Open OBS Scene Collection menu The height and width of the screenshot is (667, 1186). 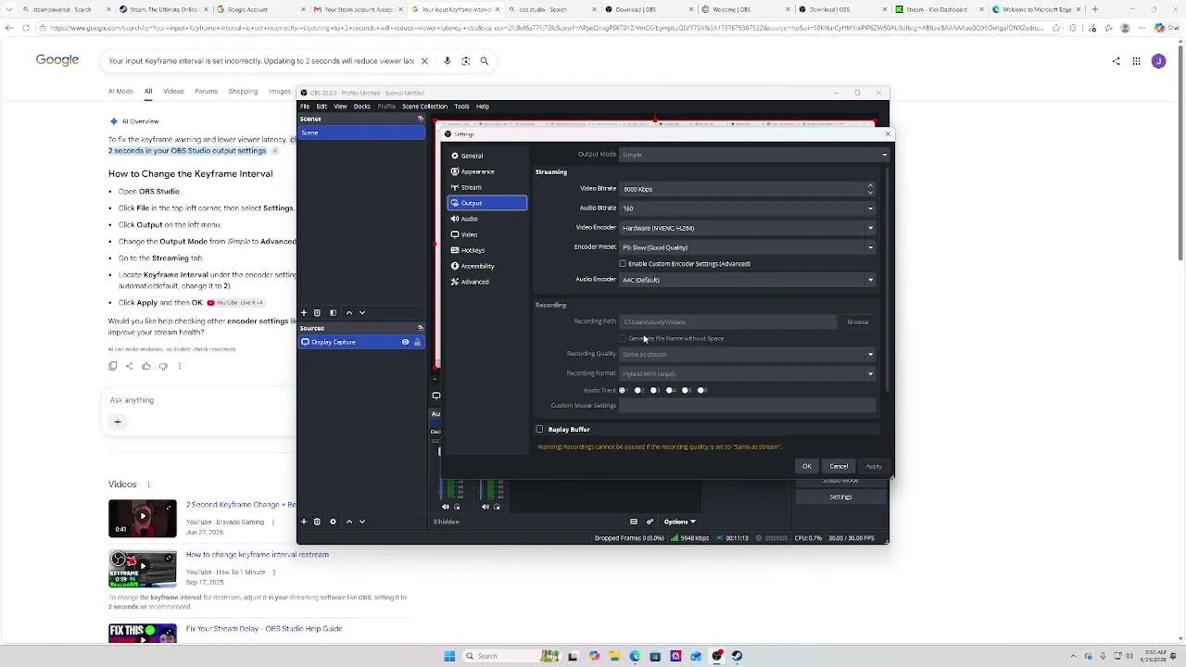pyautogui.click(x=424, y=107)
